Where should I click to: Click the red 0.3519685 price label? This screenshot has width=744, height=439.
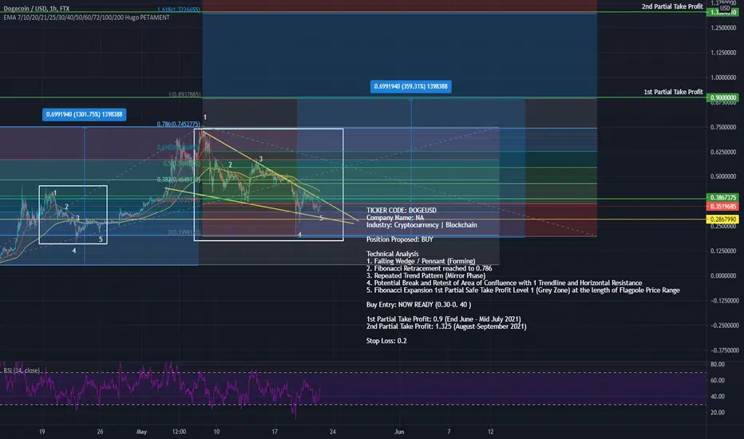pyautogui.click(x=722, y=207)
